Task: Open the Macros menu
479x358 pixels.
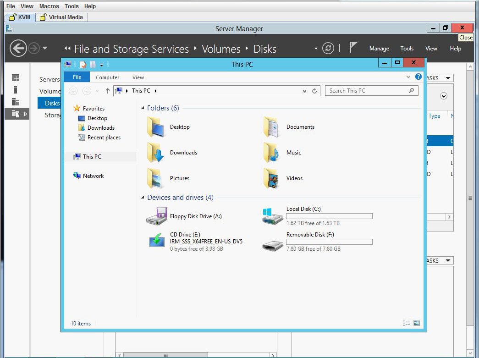Action: (49, 6)
